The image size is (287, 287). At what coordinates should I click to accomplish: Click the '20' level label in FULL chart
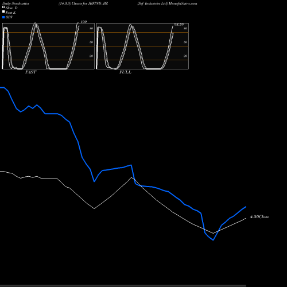point(185,56)
